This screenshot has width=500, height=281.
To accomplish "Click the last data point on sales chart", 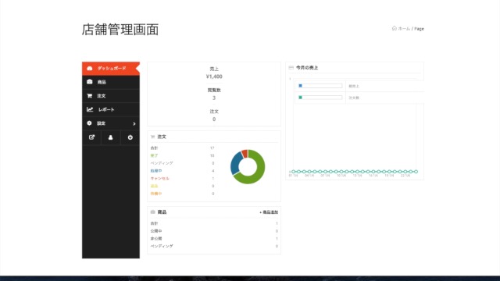I will click(416, 172).
